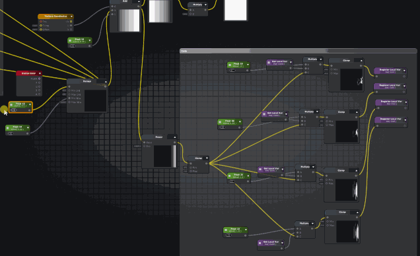The width and height of the screenshot is (420, 256).
Task: Collapse the Power node preview
Action: pos(174,137)
